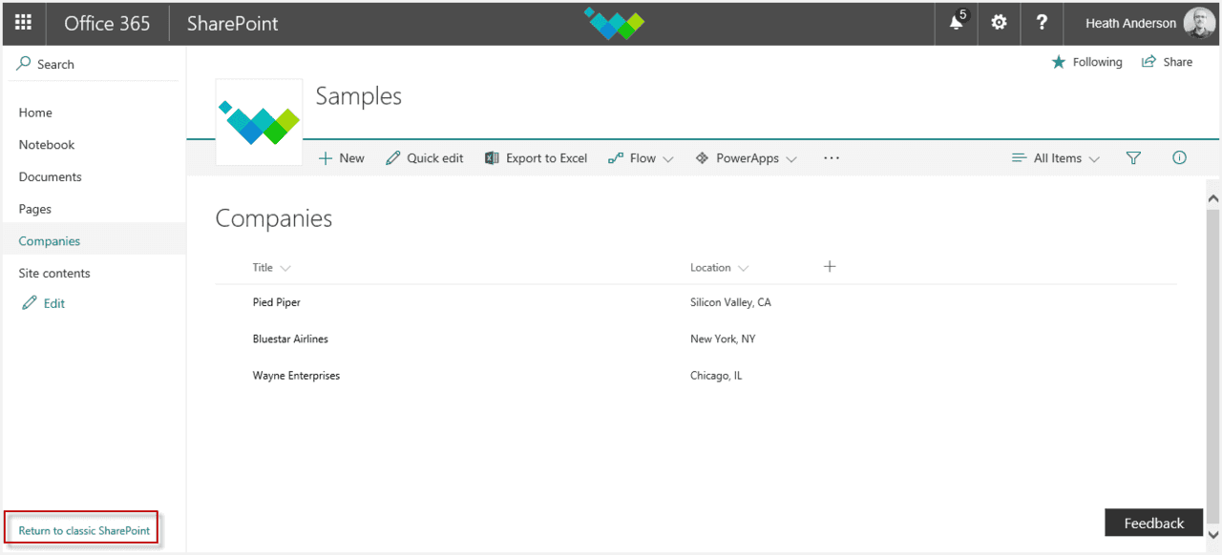Click the Feedback button
The image size is (1222, 555).
[x=1153, y=523]
